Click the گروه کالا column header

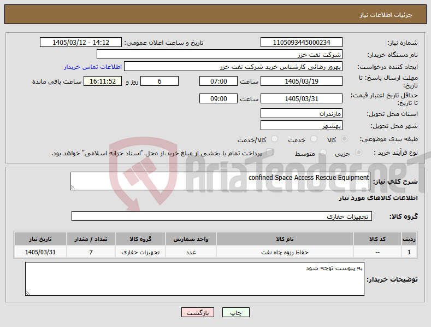pyautogui.click(x=140, y=239)
